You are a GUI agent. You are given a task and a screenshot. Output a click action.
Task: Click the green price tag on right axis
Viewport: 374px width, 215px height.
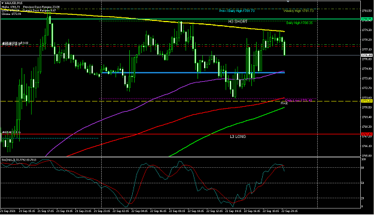[x=367, y=19]
